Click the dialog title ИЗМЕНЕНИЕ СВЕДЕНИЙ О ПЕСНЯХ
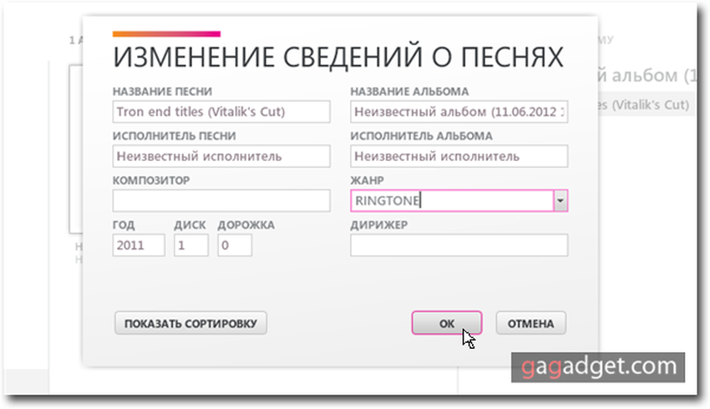710x409 pixels. click(x=337, y=58)
